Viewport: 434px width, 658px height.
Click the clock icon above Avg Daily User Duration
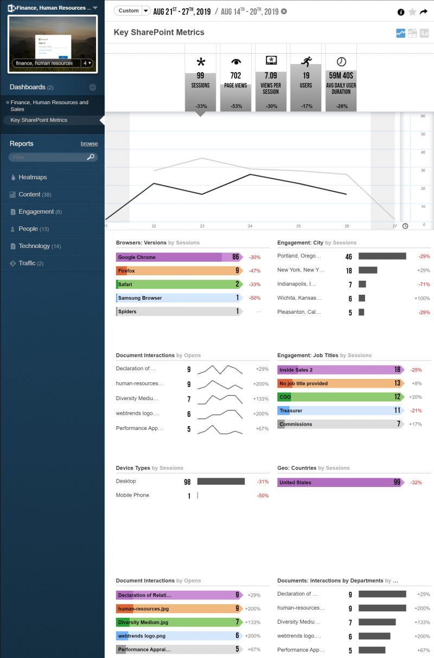(341, 61)
